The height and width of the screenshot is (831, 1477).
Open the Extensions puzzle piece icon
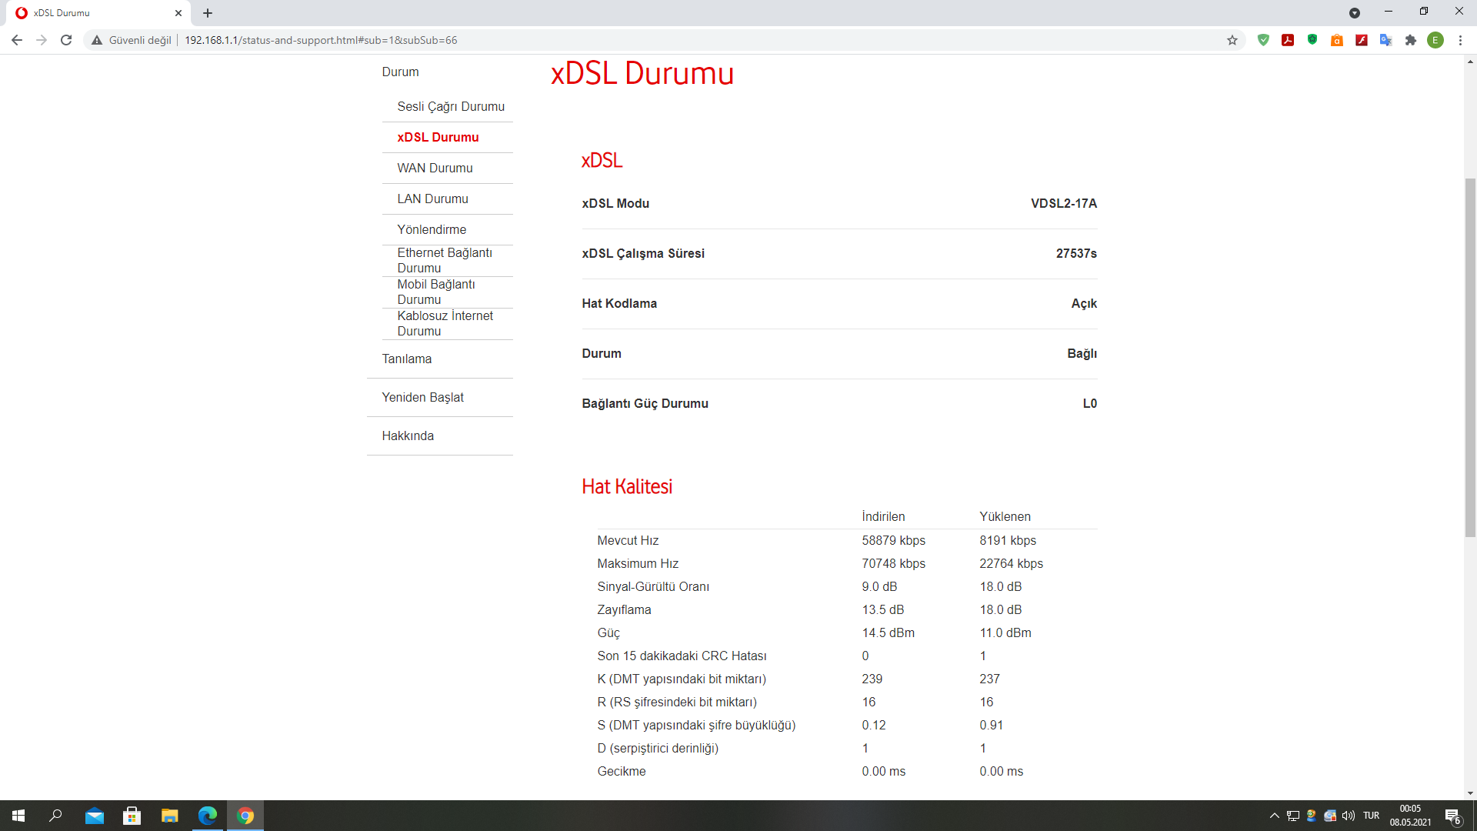click(1411, 40)
